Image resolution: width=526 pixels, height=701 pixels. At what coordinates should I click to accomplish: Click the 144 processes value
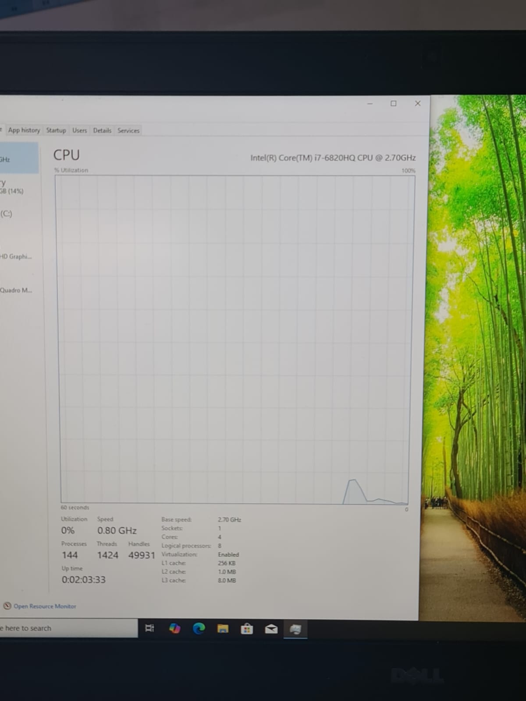70,555
